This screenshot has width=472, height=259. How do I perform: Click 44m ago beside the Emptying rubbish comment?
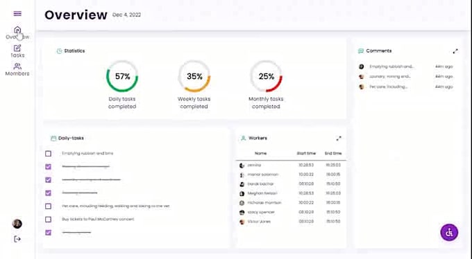click(x=444, y=66)
